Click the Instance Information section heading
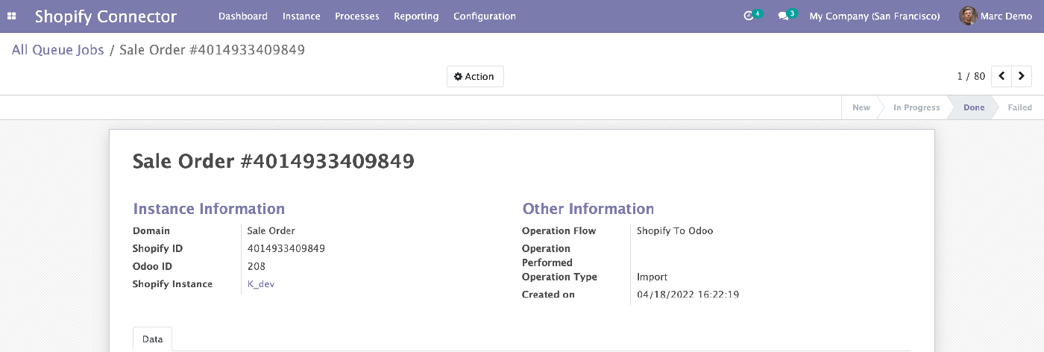 pyautogui.click(x=209, y=209)
